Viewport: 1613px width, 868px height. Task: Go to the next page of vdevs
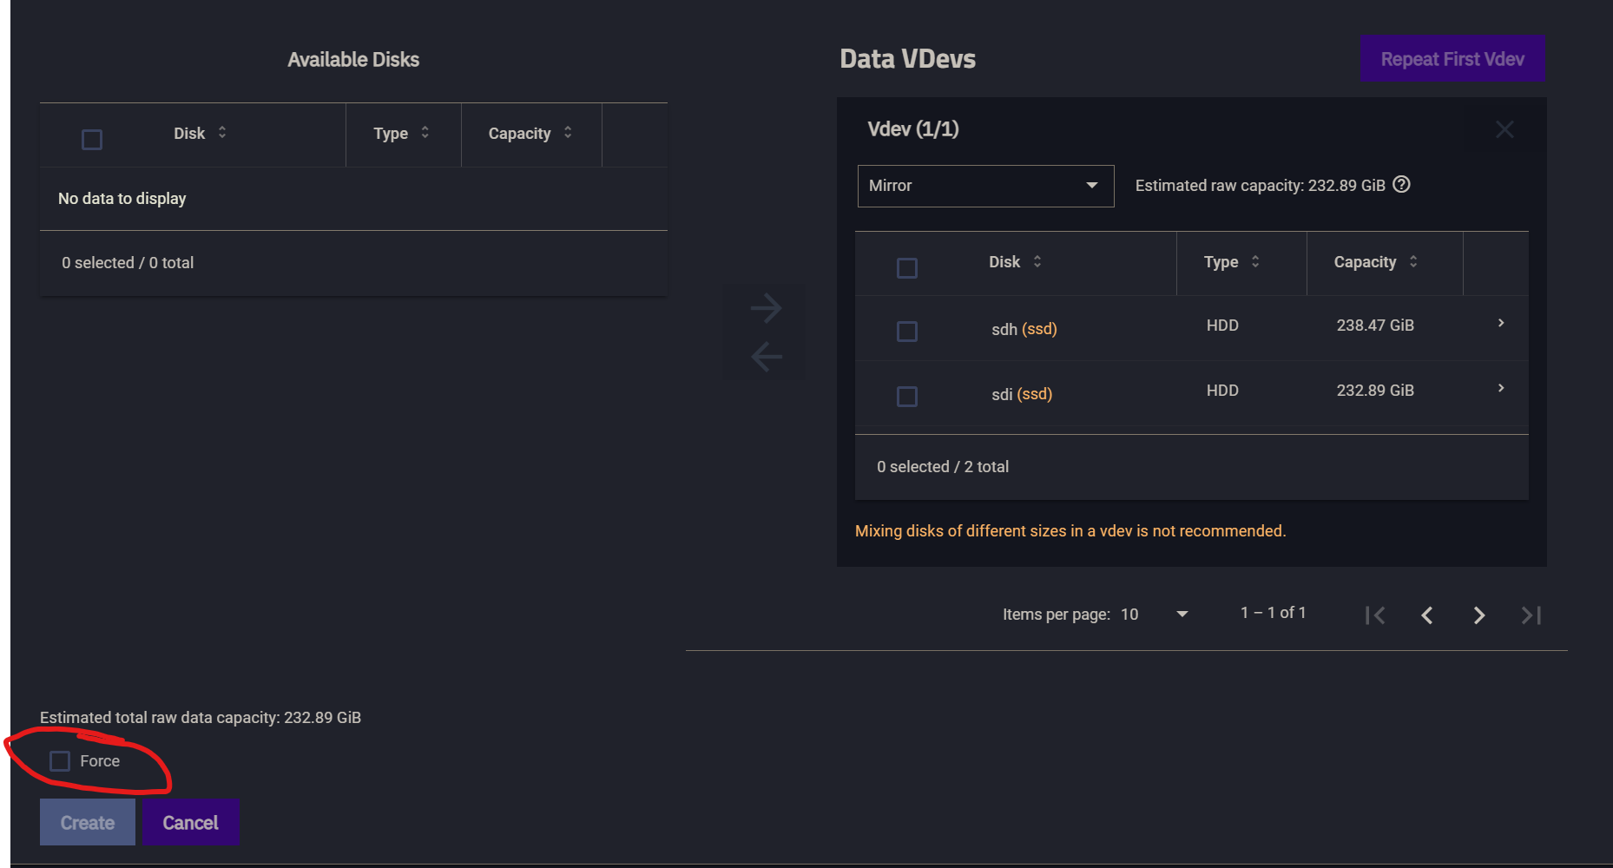[1479, 615]
